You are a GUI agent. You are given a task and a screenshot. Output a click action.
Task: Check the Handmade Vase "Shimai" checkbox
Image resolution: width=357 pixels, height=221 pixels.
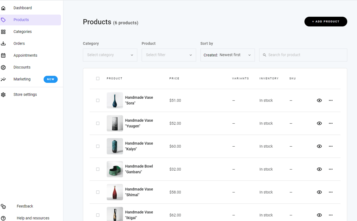(x=98, y=192)
